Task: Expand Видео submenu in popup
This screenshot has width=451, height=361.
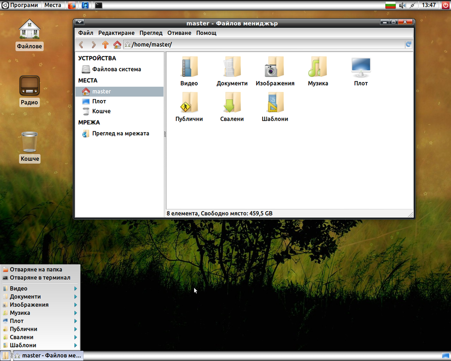Action: pos(40,288)
